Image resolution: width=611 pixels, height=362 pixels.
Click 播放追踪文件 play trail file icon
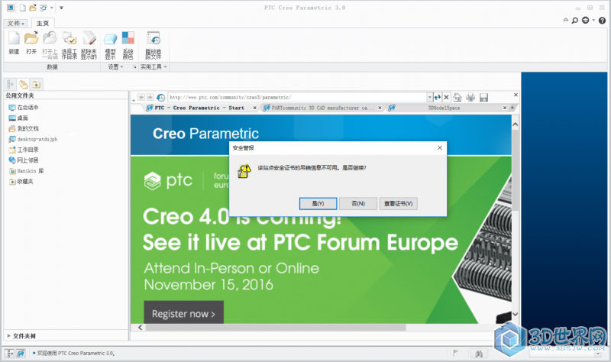(154, 45)
